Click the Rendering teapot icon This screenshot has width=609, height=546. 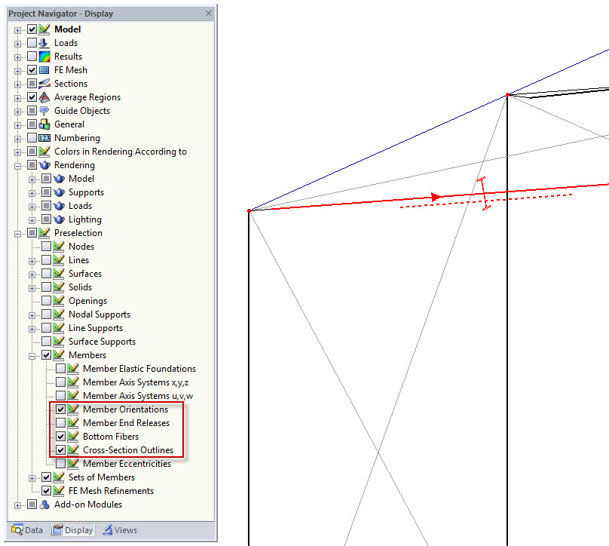[44, 164]
